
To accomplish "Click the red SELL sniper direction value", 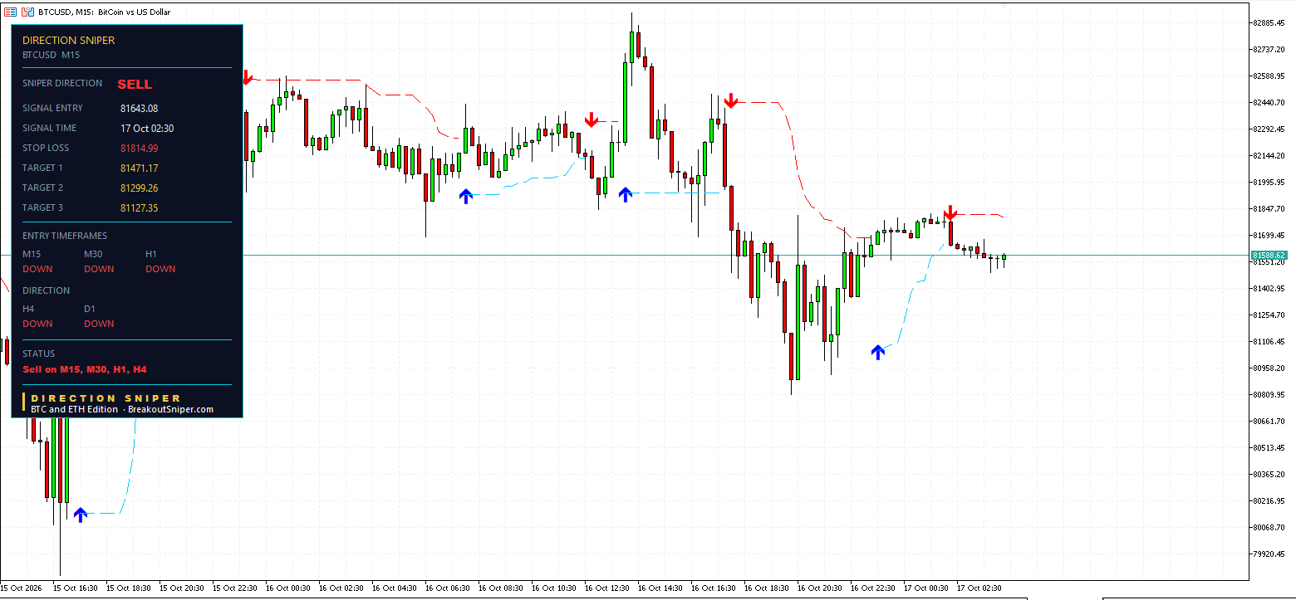I will (135, 84).
